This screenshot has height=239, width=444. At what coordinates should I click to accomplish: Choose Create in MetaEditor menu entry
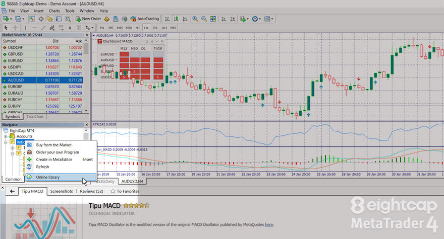pyautogui.click(x=61, y=160)
